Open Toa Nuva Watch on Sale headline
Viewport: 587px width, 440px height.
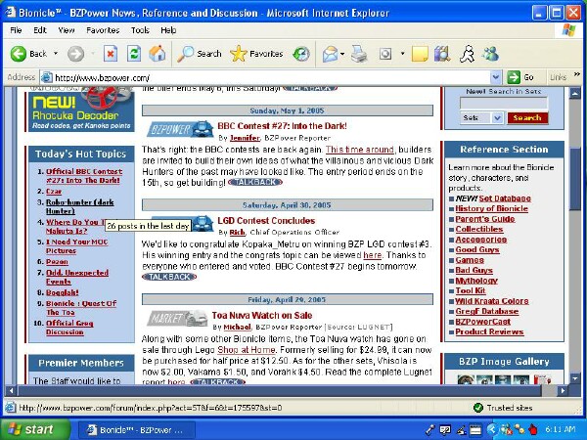coord(262,316)
